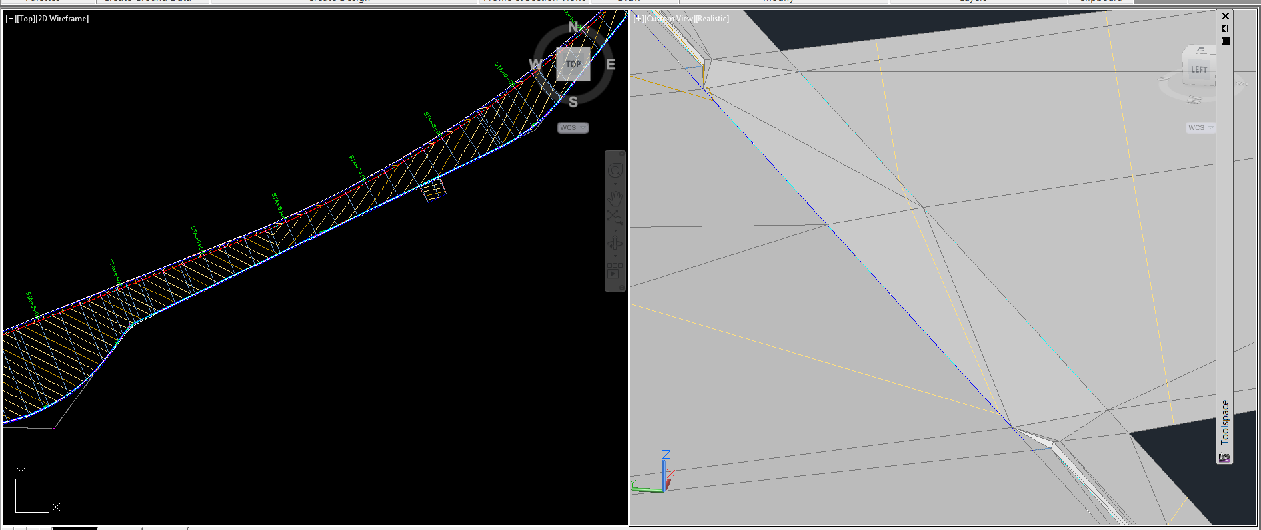Click the E compass direction on ViewCube
1261x530 pixels.
[x=611, y=65]
